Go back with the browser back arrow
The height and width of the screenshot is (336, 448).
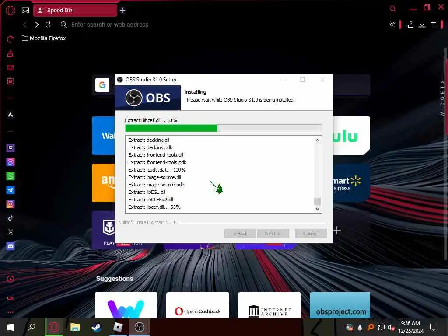tap(25, 24)
